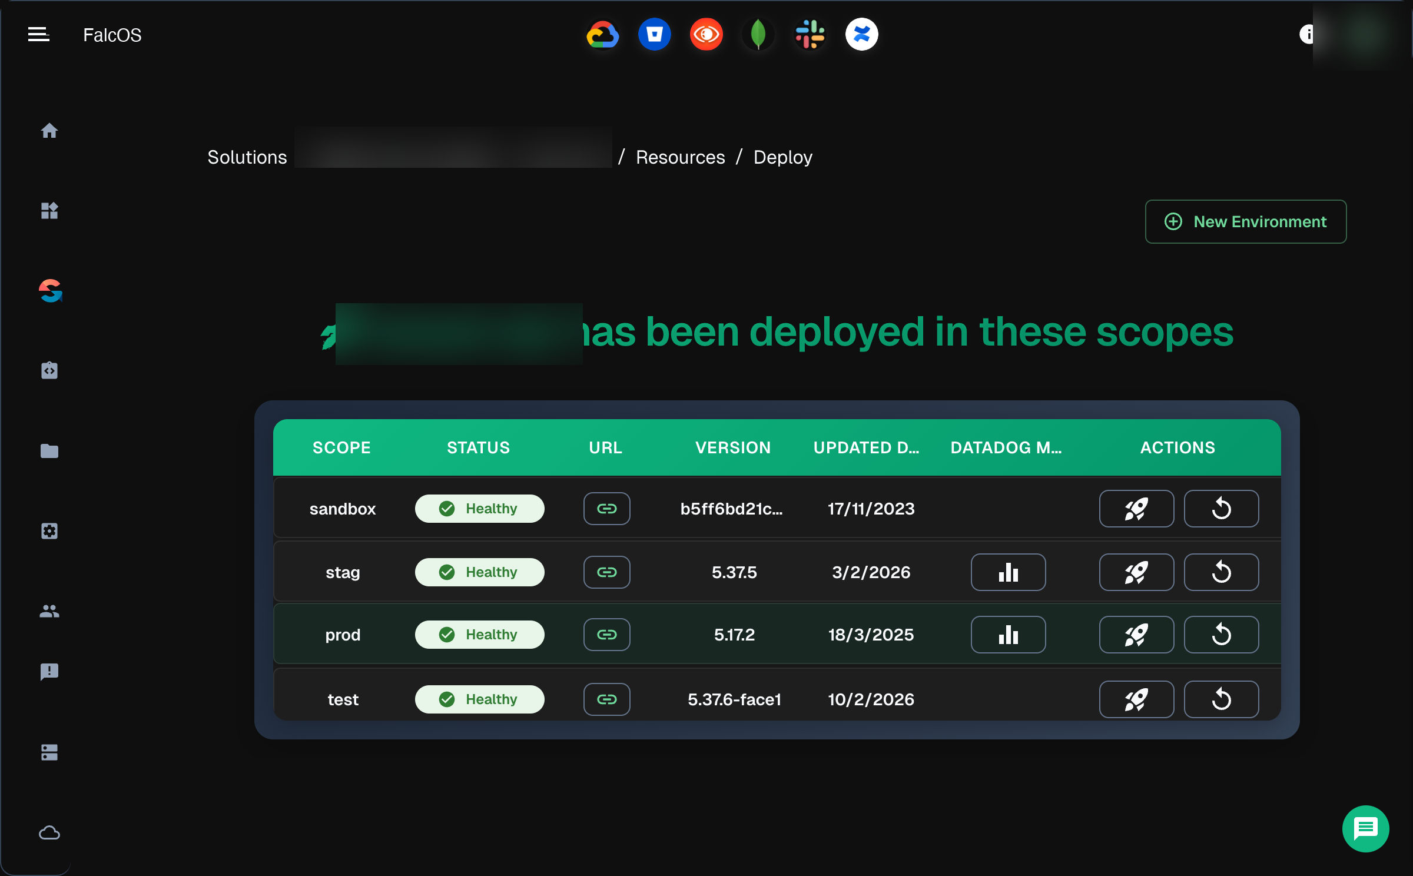Rollback the test environment with the revert icon
The width and height of the screenshot is (1413, 876).
click(1221, 699)
